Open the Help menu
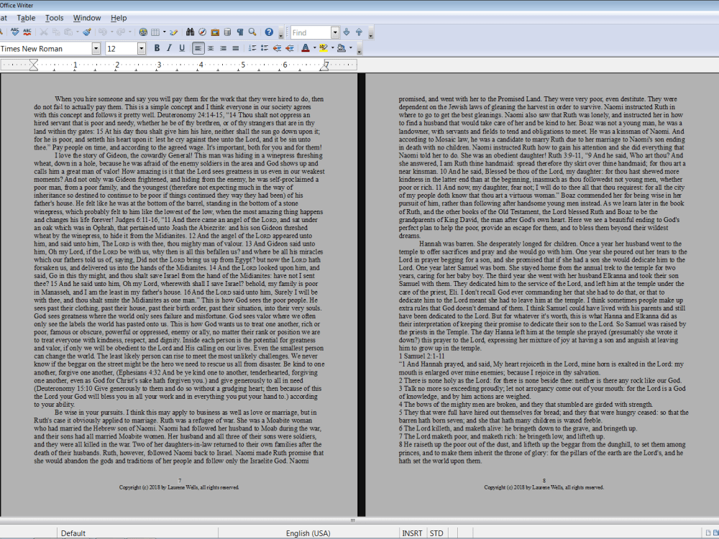The width and height of the screenshot is (719, 539). coord(119,18)
